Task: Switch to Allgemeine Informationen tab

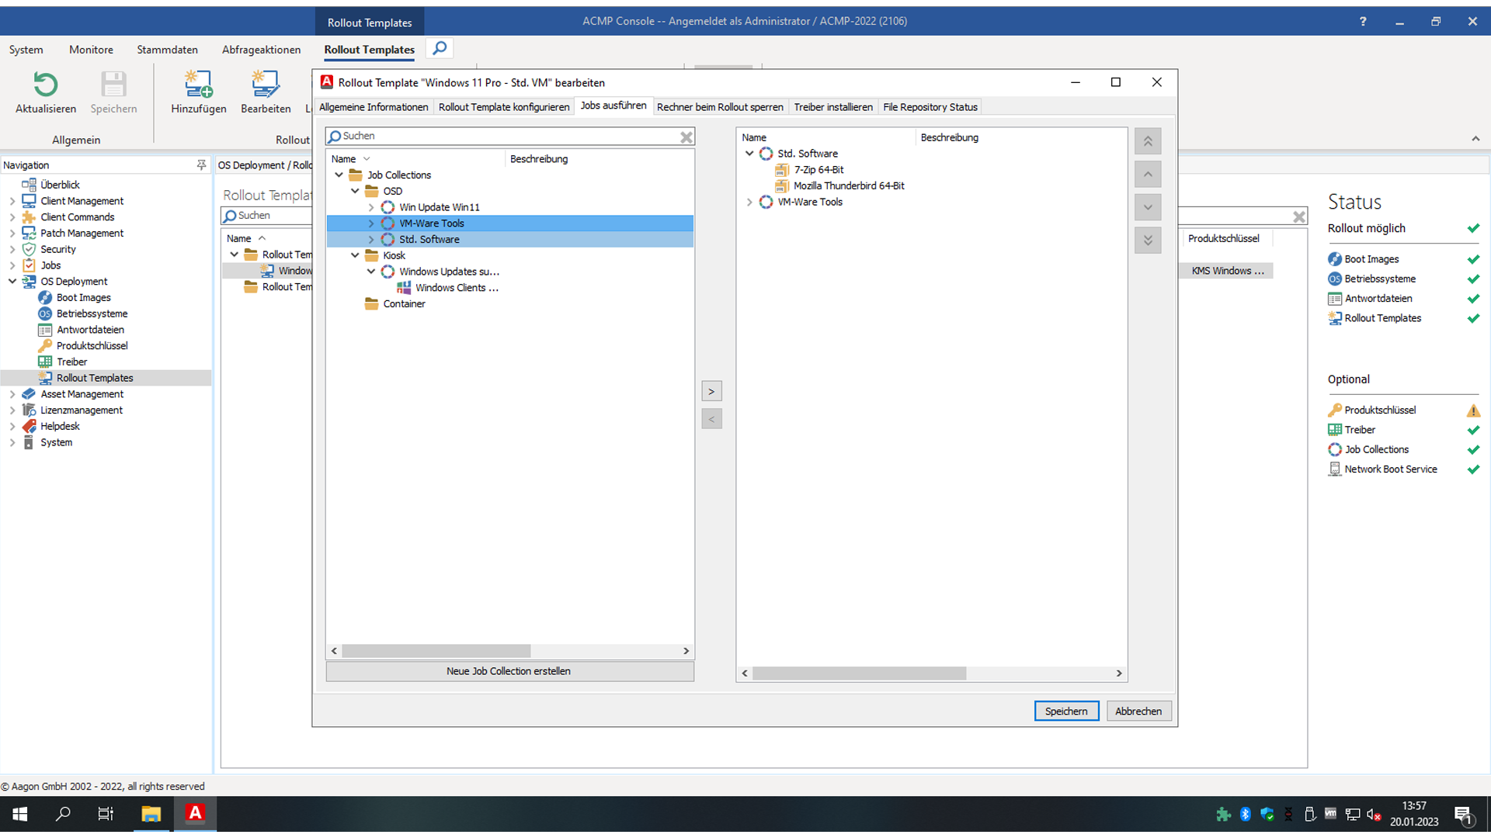Action: [374, 107]
